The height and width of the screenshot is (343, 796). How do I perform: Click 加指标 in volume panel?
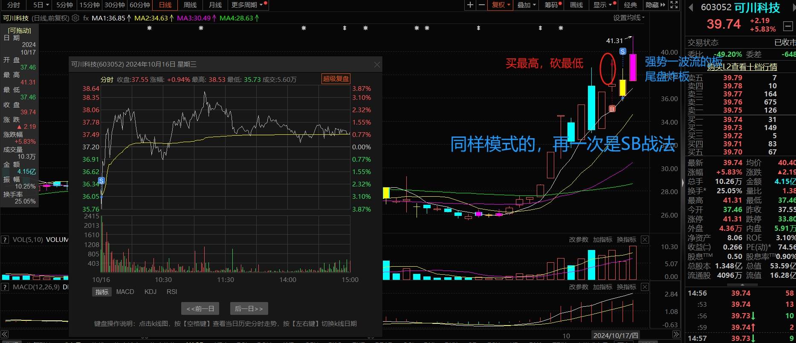coord(602,240)
